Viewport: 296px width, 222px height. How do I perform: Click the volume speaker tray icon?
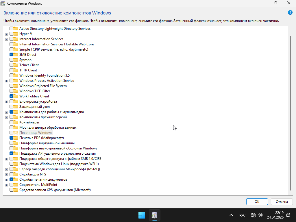tap(260, 215)
